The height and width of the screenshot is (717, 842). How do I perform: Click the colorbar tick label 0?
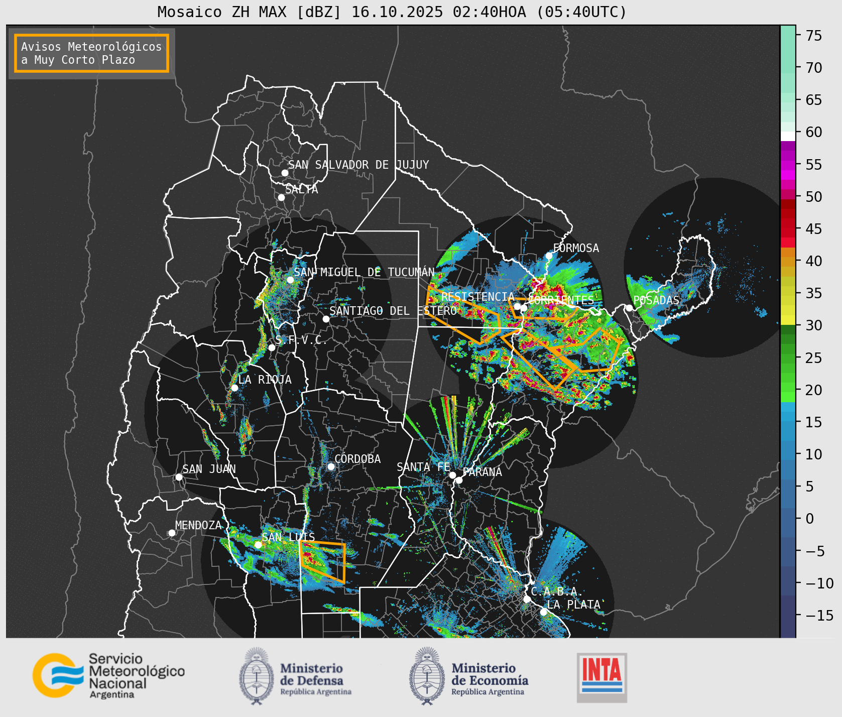(810, 518)
